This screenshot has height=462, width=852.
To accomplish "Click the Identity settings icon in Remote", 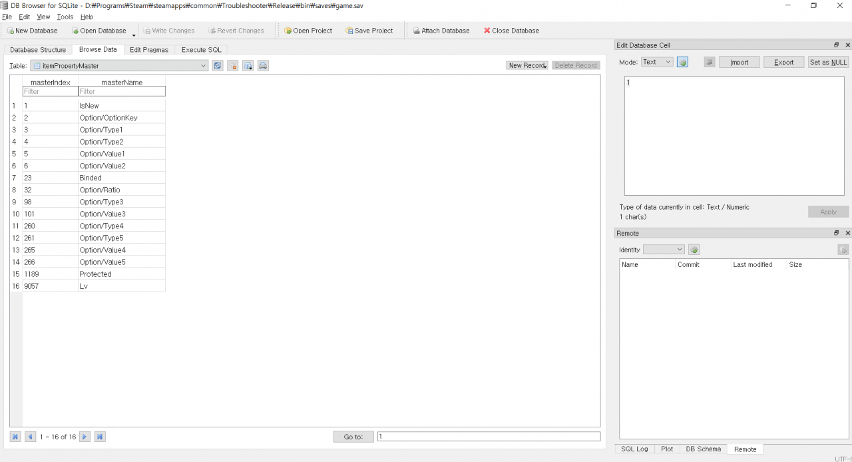I will point(694,250).
